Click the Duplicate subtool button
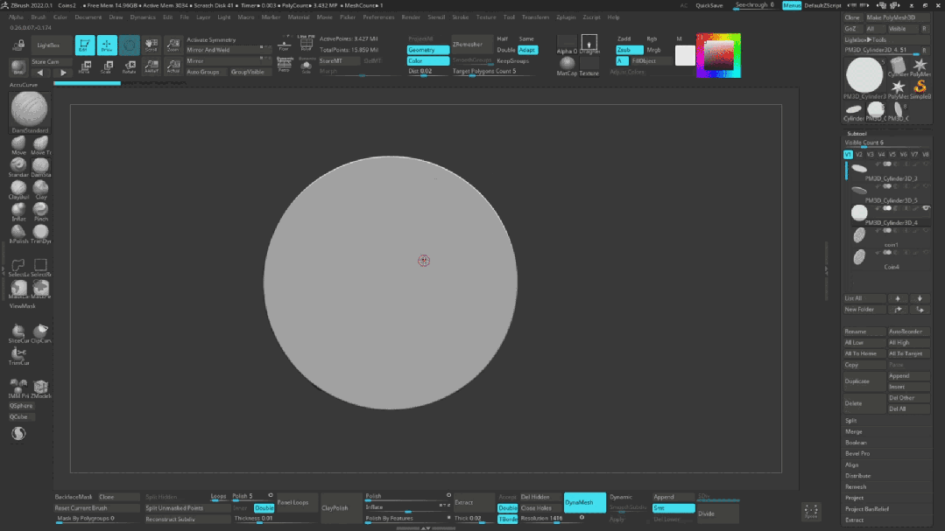 [x=864, y=381]
